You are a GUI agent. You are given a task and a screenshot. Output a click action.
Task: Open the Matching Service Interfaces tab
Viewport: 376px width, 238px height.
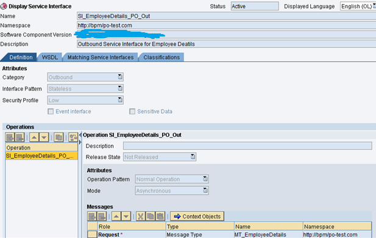[x=101, y=57]
